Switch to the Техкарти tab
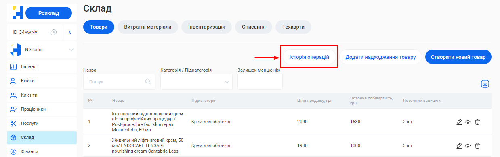 [293, 27]
